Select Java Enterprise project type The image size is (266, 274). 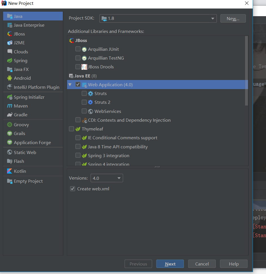point(33,25)
